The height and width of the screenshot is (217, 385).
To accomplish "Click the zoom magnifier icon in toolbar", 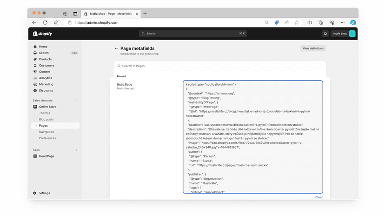I will (266, 22).
